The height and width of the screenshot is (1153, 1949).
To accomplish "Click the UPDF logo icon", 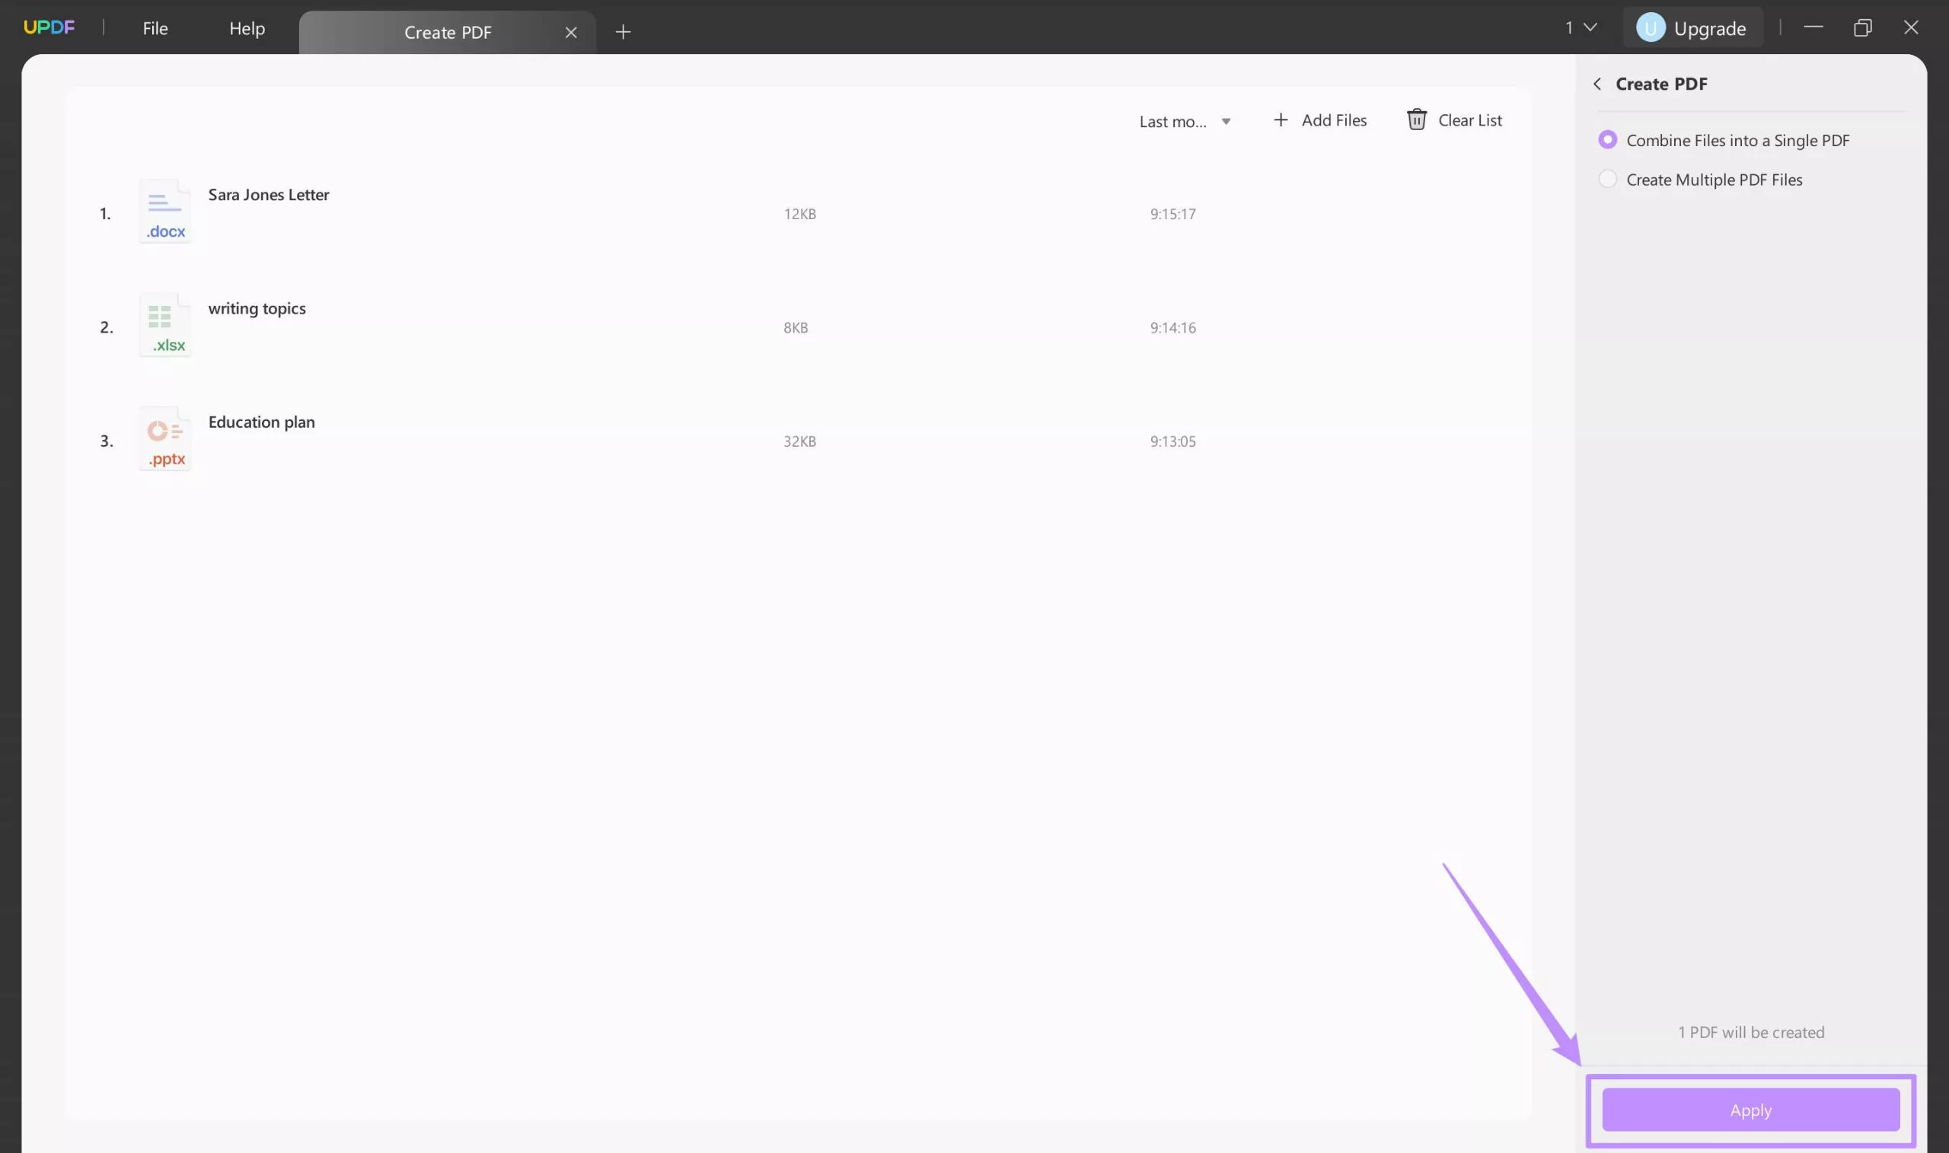I will pos(48,26).
